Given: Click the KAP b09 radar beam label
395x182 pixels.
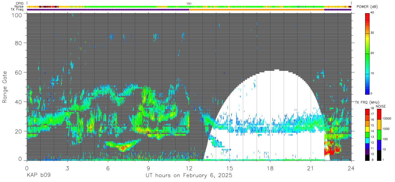Looking at the screenshot, I should (39, 176).
